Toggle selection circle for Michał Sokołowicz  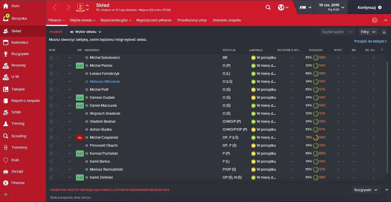point(51,58)
